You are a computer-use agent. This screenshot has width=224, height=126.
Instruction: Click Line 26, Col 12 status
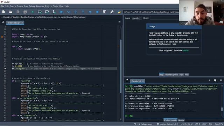pos(187,124)
